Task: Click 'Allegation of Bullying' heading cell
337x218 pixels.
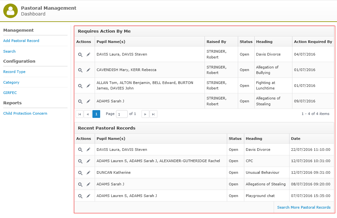Action: (273, 70)
